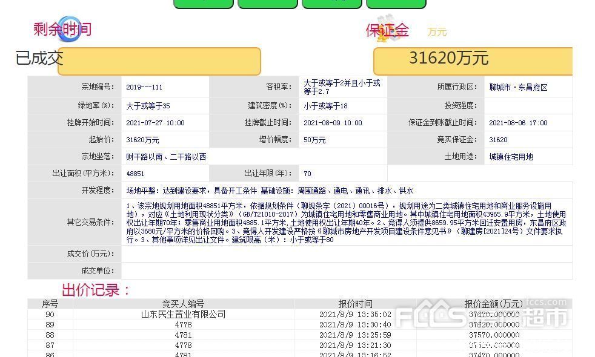This screenshot has width=595, height=357.
Task: Click listing end time 2021-08-09 10:00
Action: point(333,123)
